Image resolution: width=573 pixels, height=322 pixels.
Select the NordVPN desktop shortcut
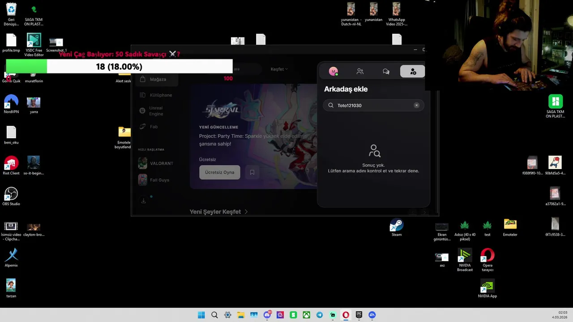(x=11, y=105)
